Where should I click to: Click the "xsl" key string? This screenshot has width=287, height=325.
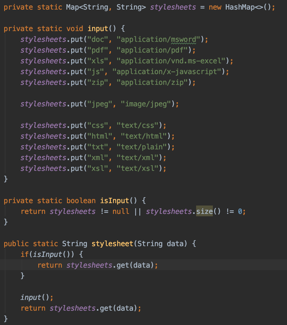pos(98,168)
